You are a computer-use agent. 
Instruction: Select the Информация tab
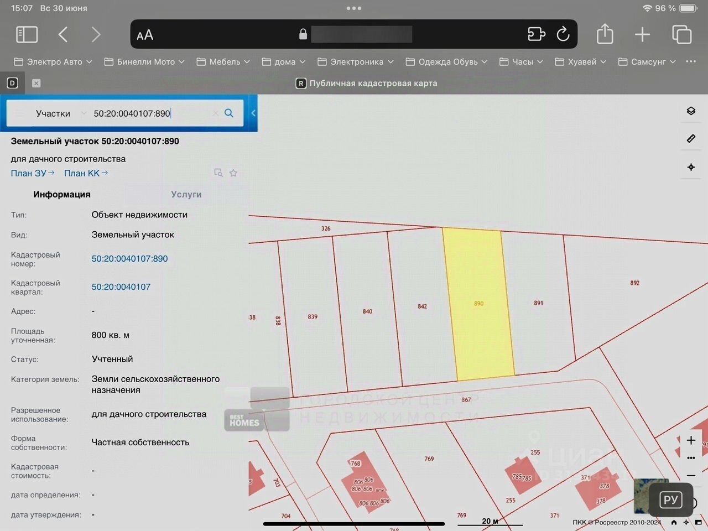pos(61,195)
